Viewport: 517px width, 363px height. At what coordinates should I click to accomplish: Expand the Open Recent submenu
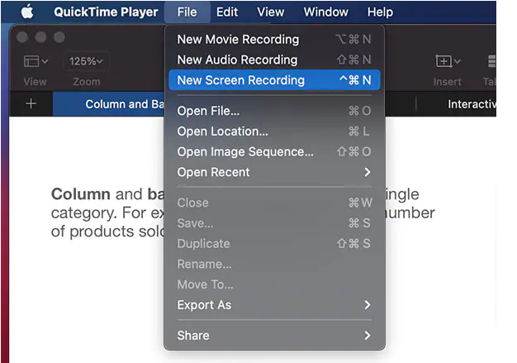click(274, 172)
